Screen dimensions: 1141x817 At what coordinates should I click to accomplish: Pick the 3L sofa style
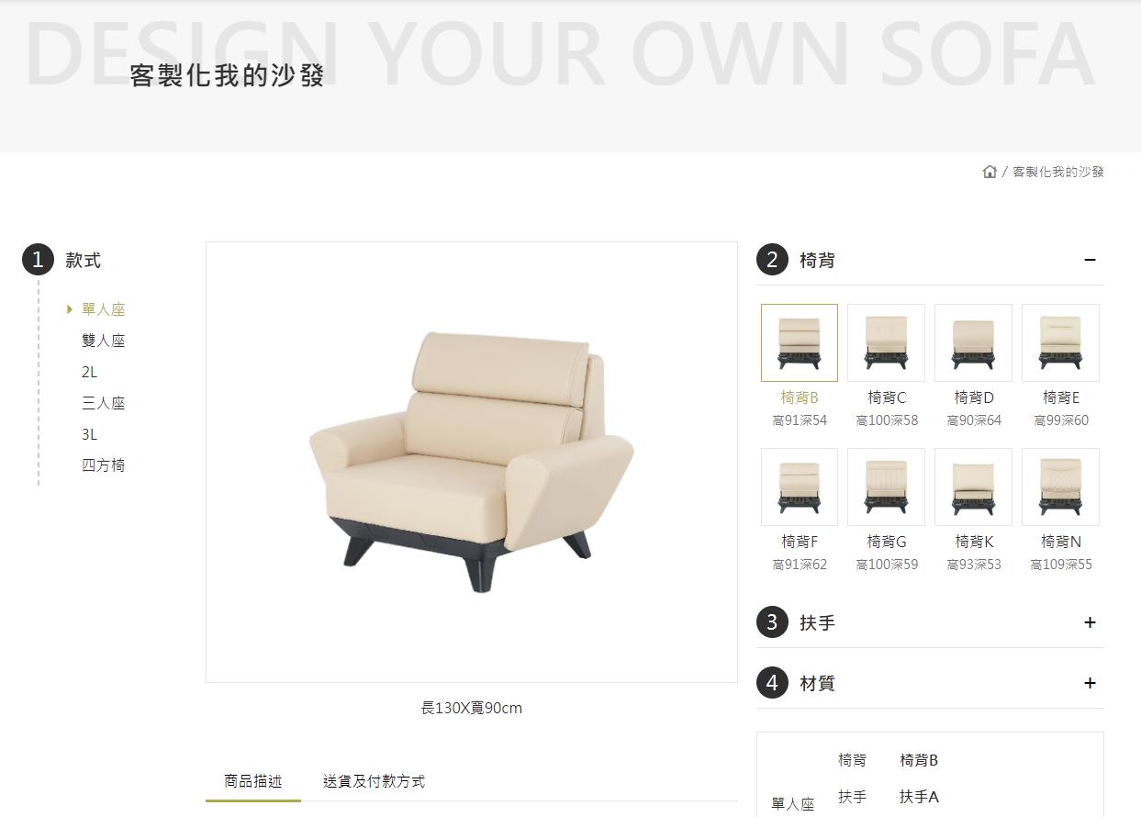tap(89, 434)
